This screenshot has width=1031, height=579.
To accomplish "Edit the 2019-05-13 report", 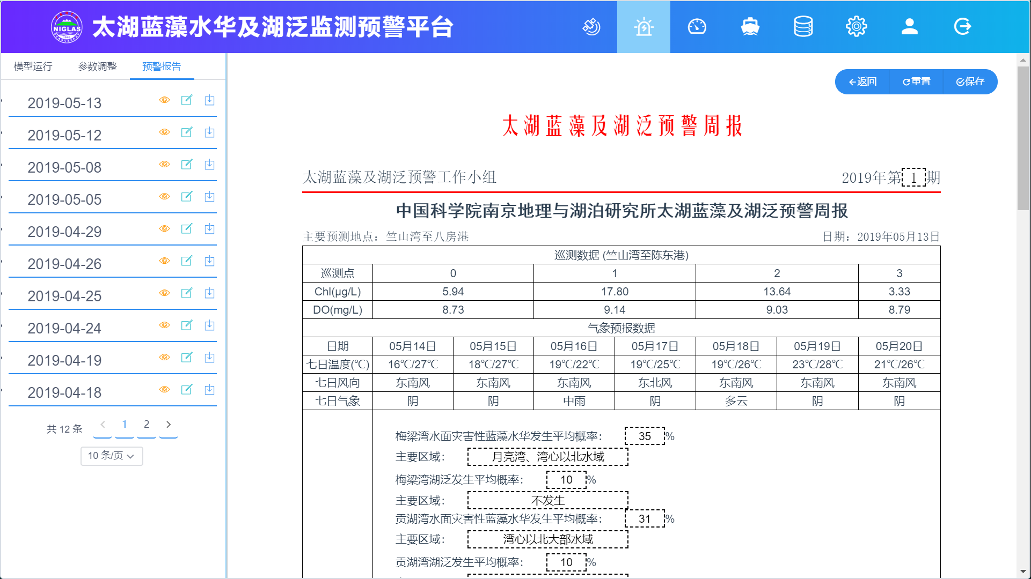I will point(187,100).
